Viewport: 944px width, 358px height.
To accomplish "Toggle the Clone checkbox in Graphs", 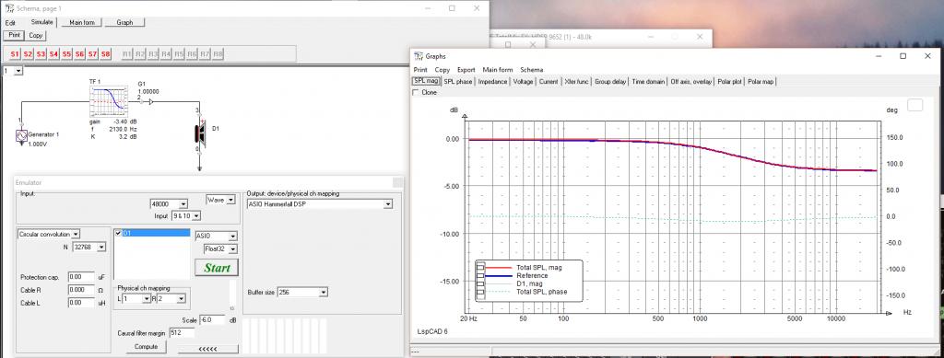I will 416,93.
